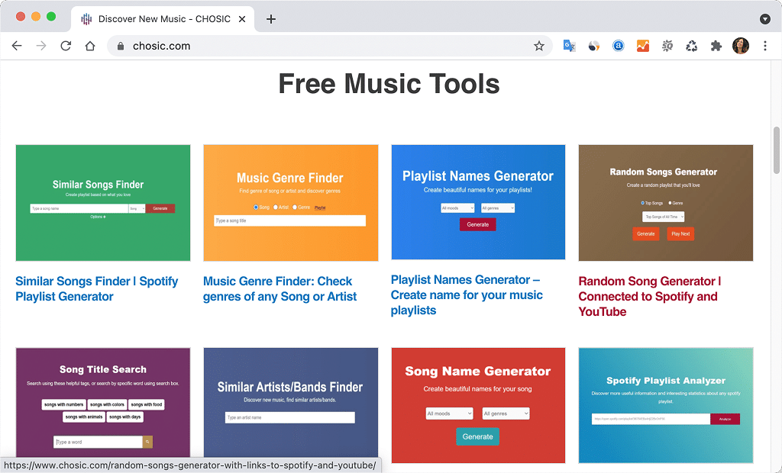This screenshot has width=782, height=473.
Task: Click the AdBlock extension icon
Action: tap(619, 46)
